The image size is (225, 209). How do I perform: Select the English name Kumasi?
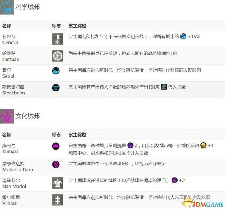click(x=10, y=151)
